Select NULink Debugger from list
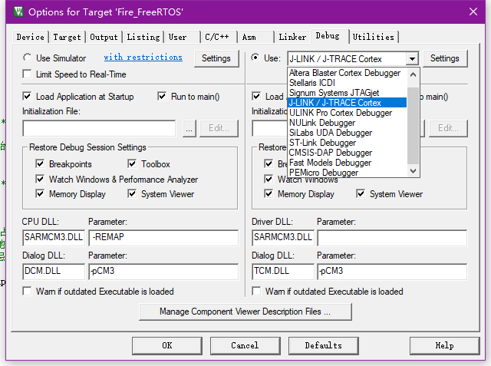491x366 pixels. pyautogui.click(x=348, y=123)
